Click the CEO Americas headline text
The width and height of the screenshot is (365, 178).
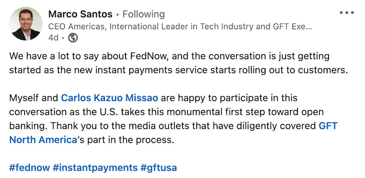coord(180,26)
